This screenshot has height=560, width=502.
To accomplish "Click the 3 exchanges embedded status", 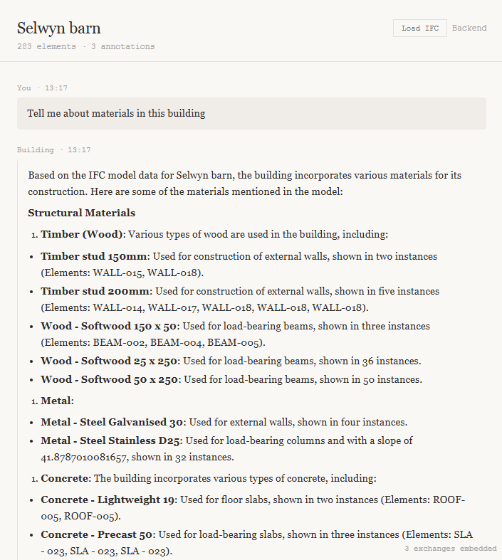I will (450, 549).
